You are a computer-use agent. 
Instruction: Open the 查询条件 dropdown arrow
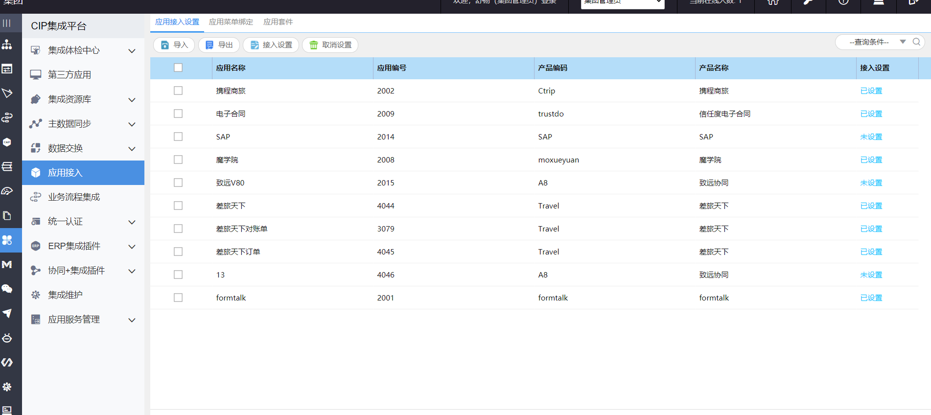(903, 42)
